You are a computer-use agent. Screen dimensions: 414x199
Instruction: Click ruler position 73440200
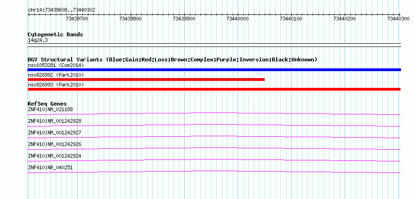tap(345, 19)
